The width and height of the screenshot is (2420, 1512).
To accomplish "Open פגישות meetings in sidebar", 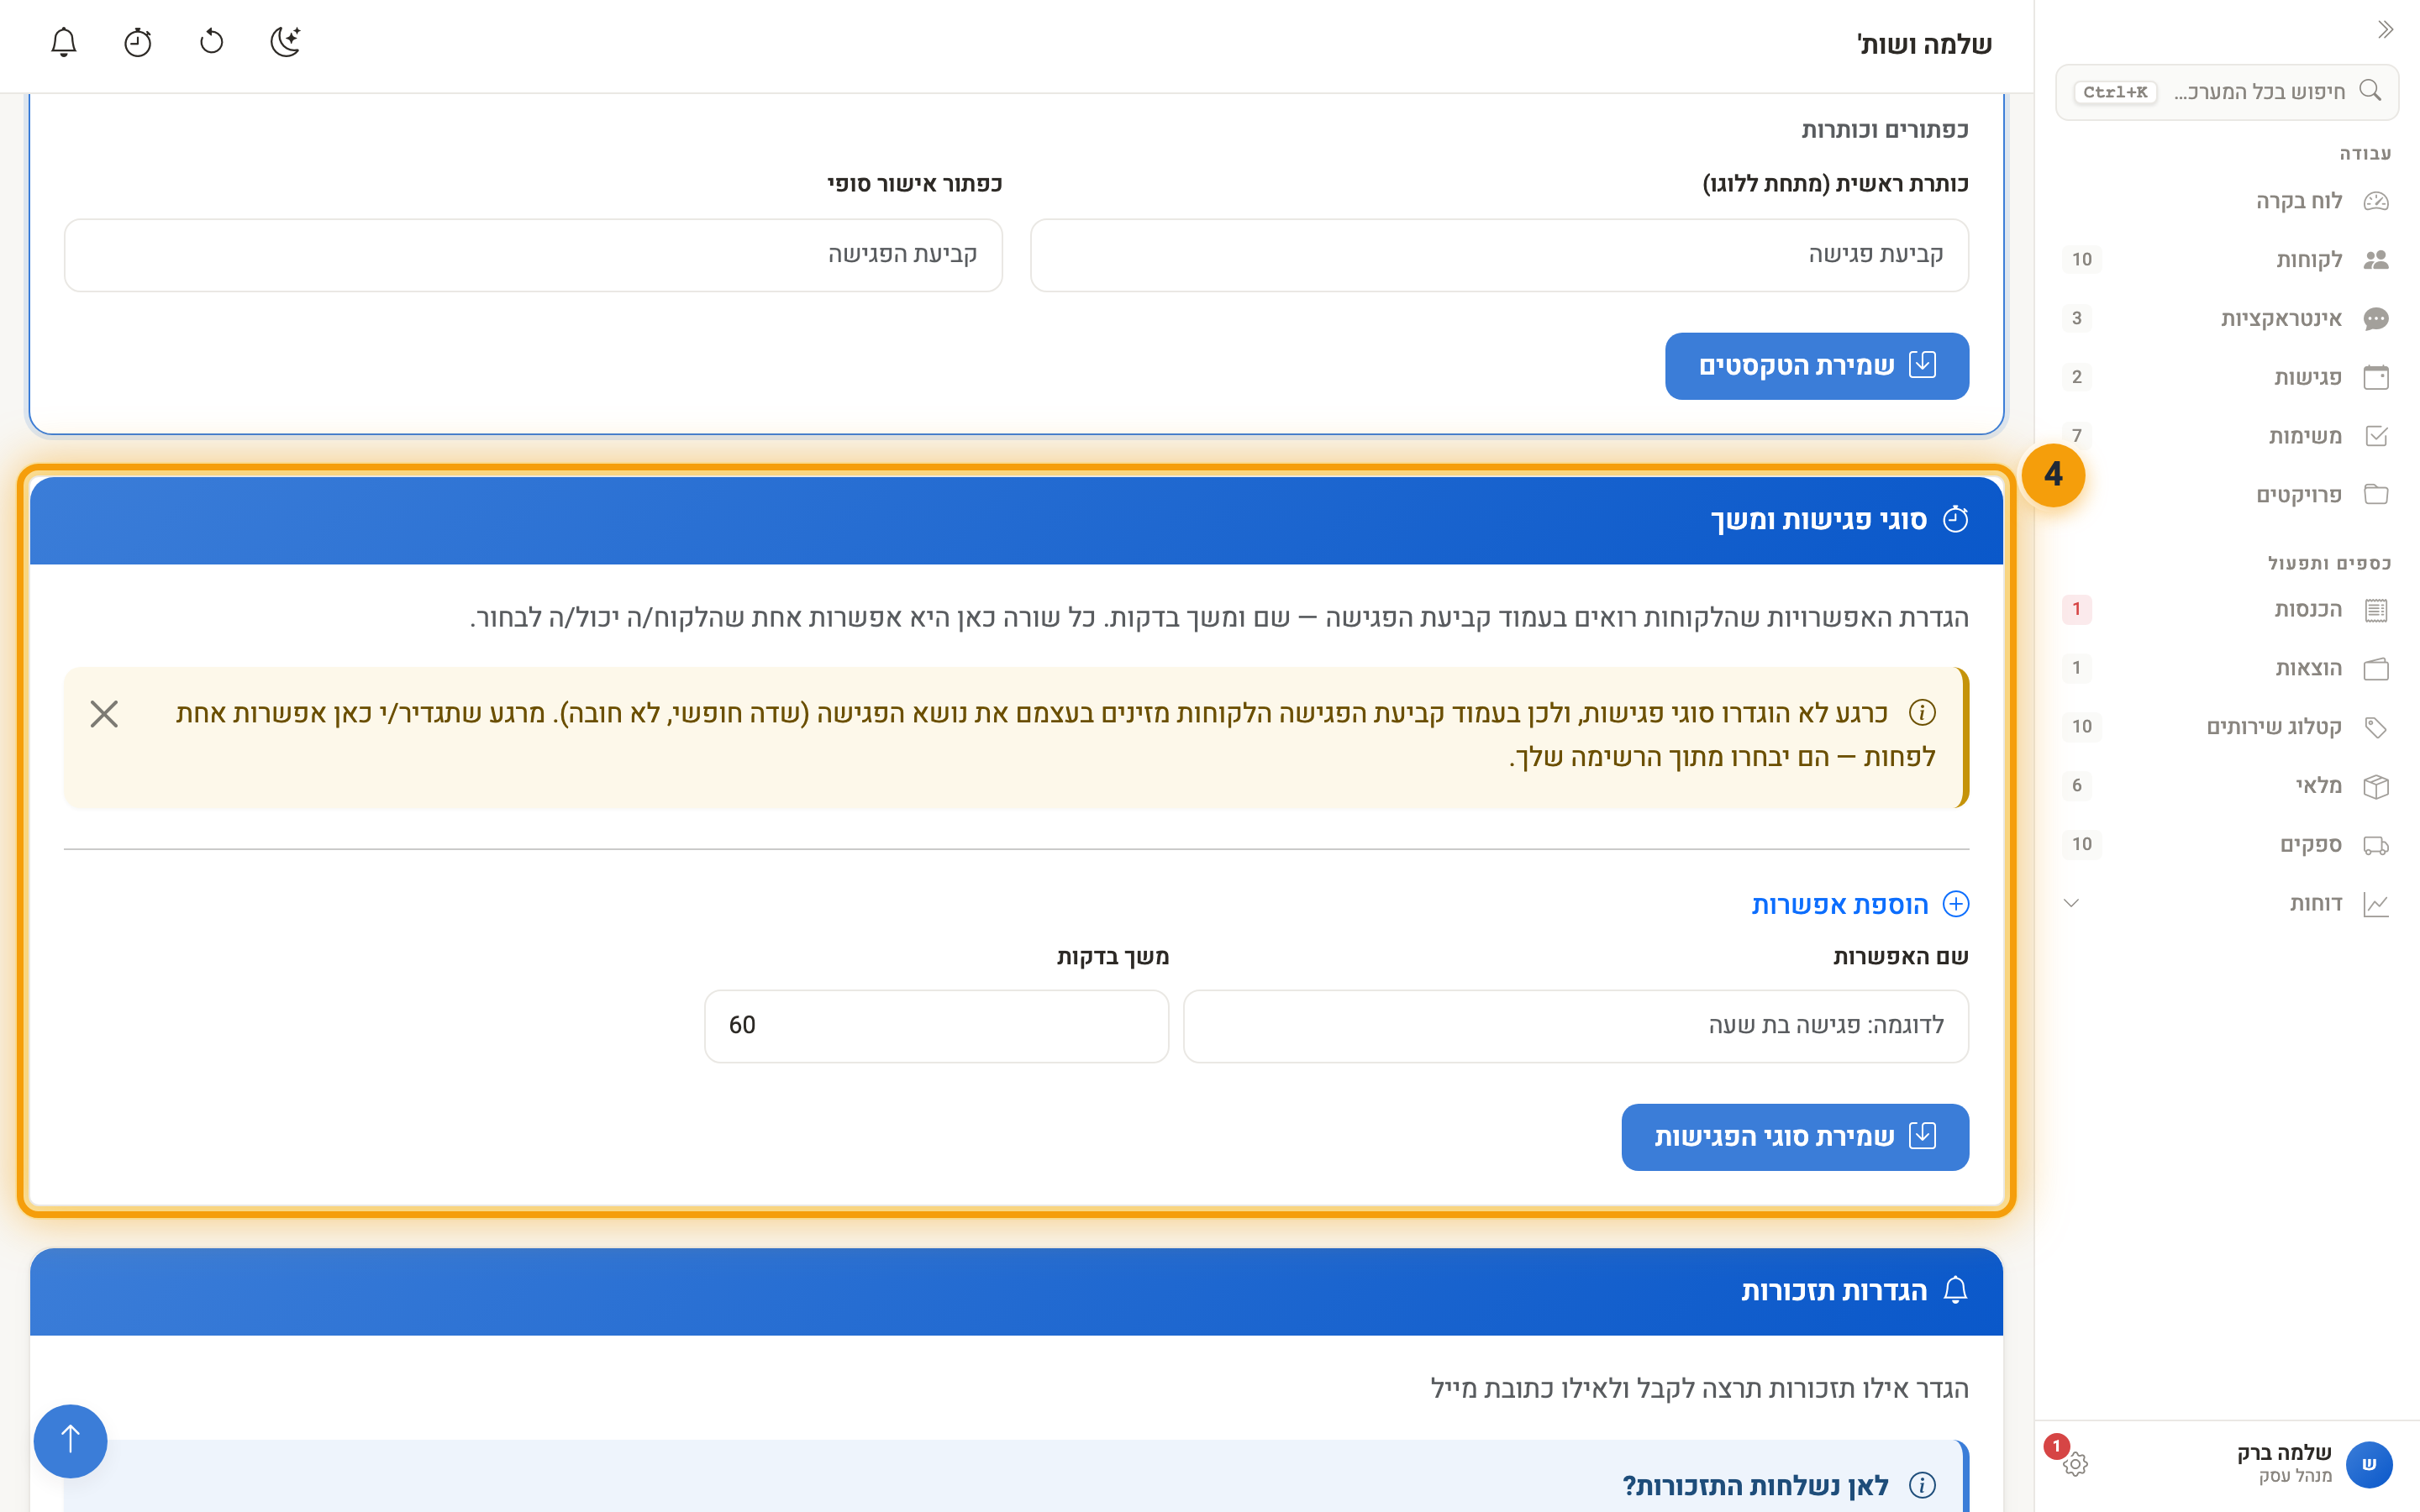I will point(2227,377).
